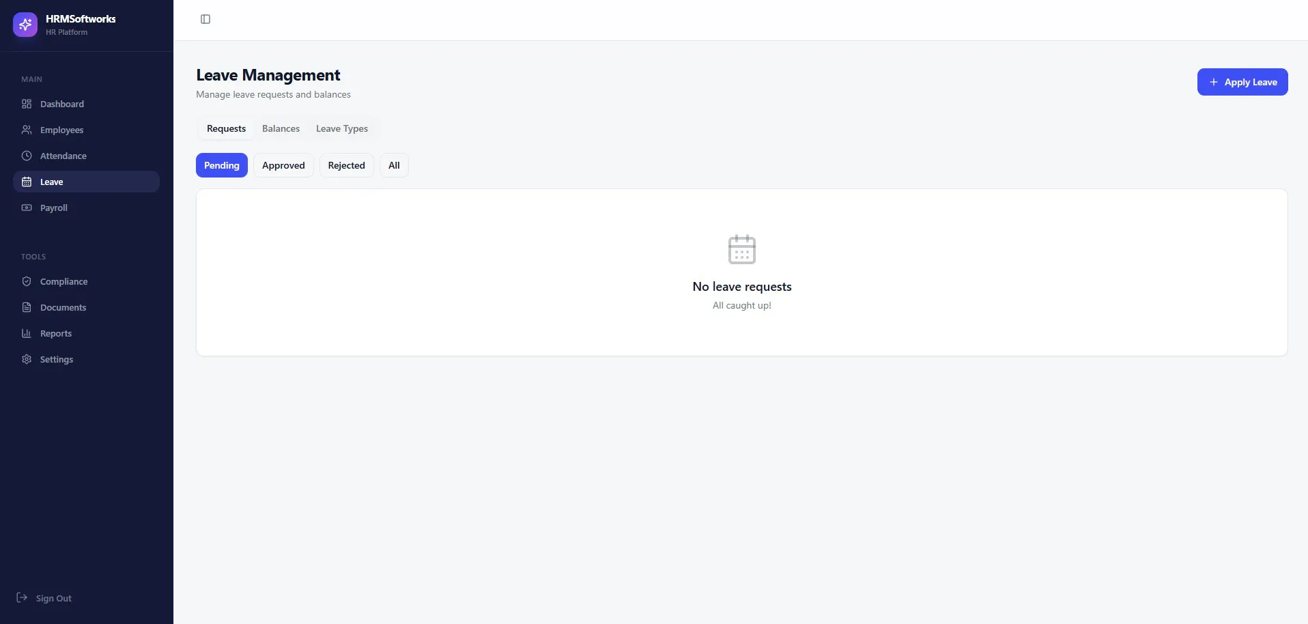Image resolution: width=1308 pixels, height=624 pixels.
Task: Switch to the Balances tab
Action: click(281, 128)
